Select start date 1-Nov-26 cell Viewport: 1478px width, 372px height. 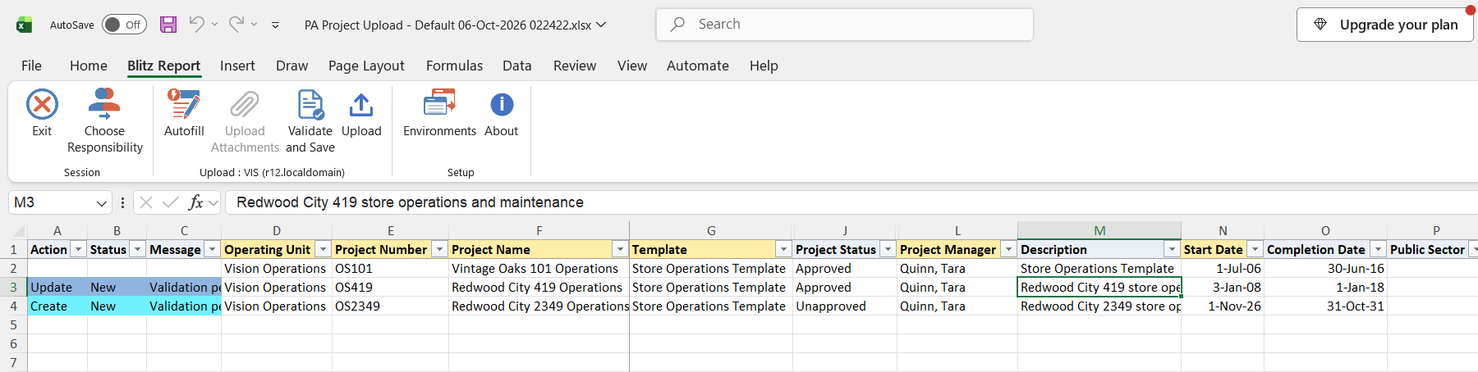coord(1223,306)
